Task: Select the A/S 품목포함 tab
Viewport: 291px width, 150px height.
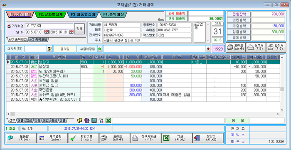Action: [x=39, y=39]
